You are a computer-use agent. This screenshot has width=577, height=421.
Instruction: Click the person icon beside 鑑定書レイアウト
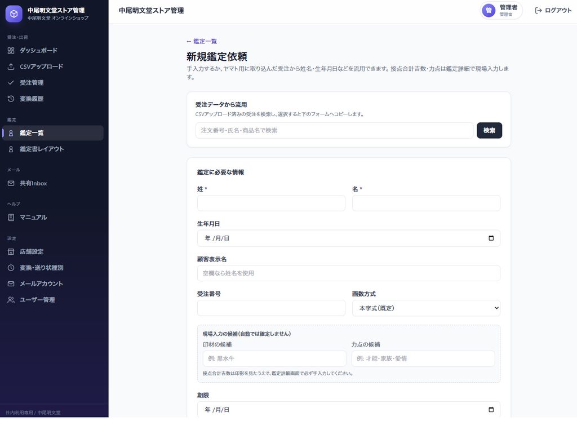pyautogui.click(x=11, y=149)
